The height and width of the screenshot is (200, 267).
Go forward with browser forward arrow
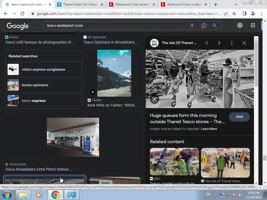14,14
